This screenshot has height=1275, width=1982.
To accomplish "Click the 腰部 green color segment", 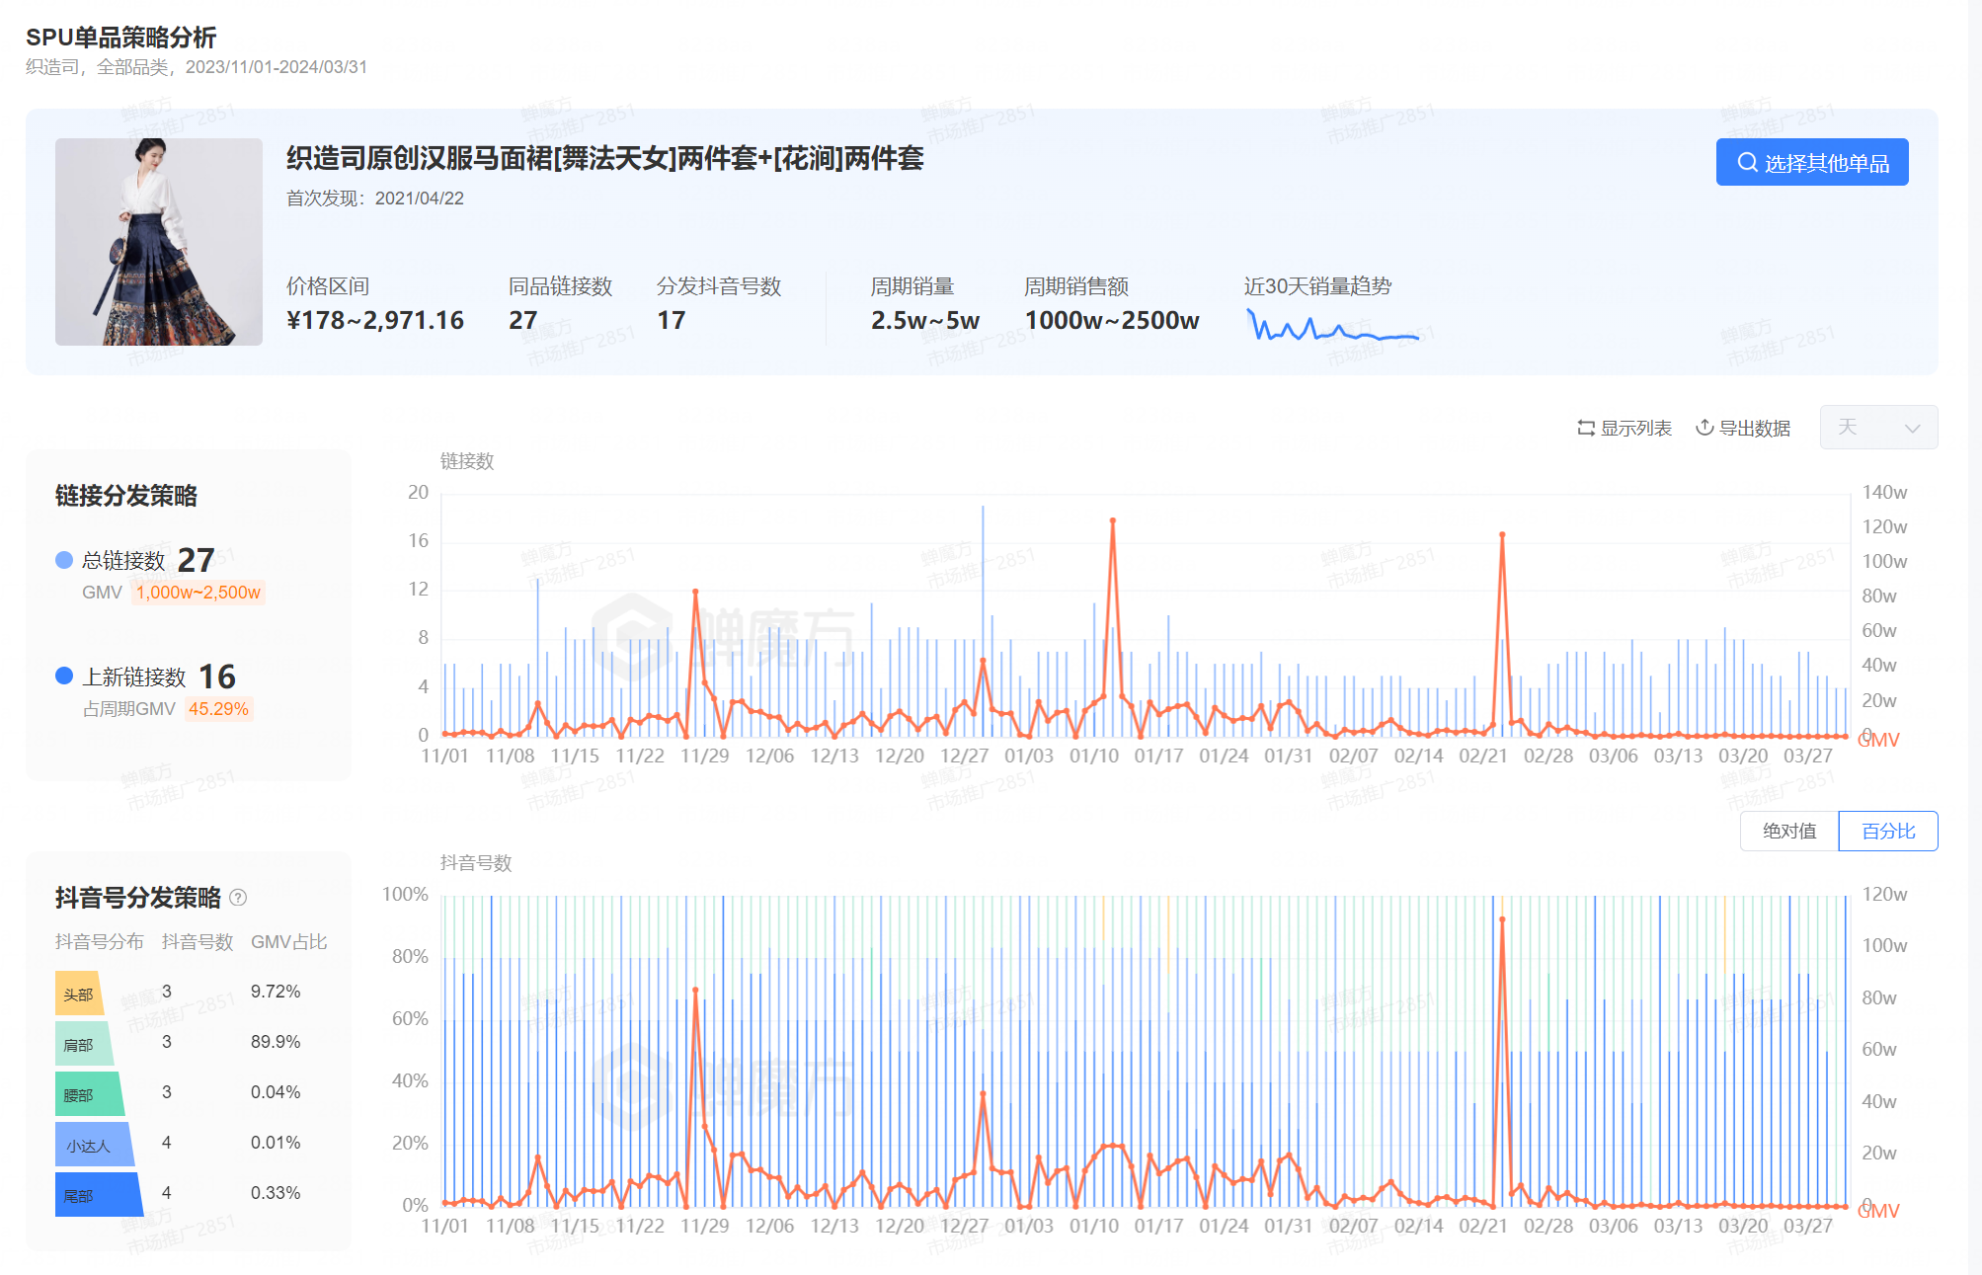I will (x=87, y=1094).
